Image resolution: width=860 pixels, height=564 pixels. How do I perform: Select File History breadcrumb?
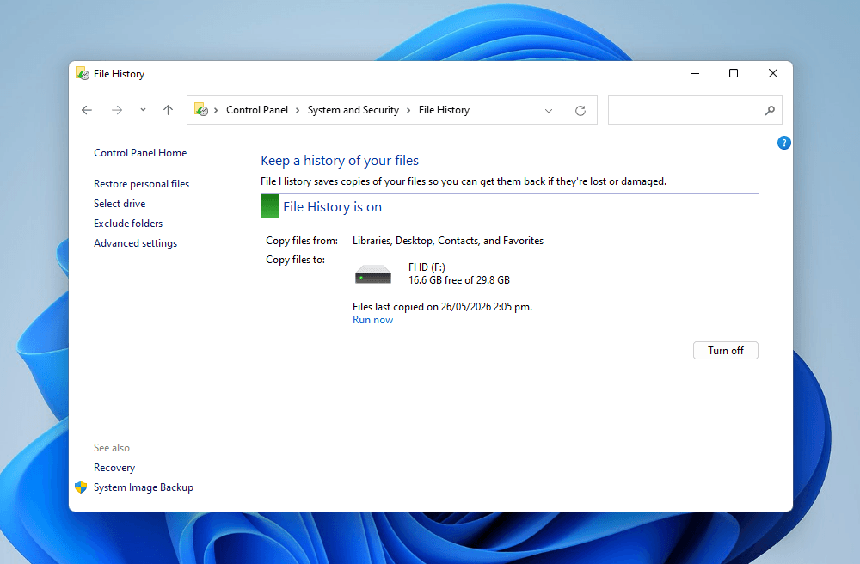coord(444,110)
